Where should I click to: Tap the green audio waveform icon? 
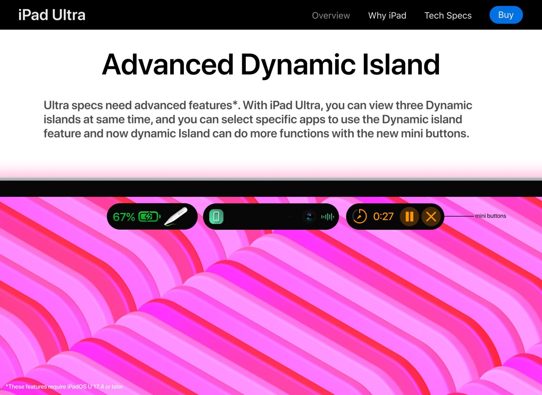coord(327,217)
